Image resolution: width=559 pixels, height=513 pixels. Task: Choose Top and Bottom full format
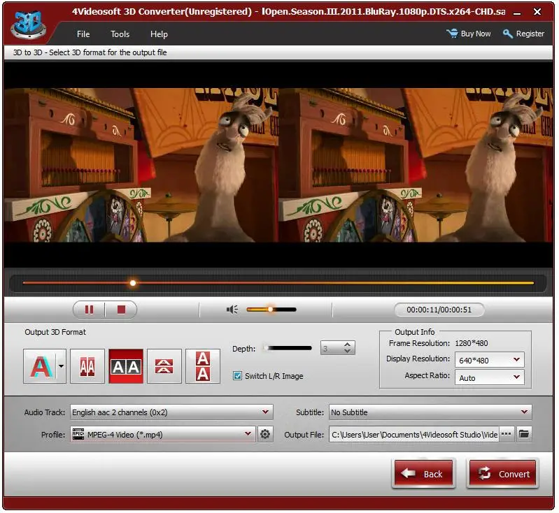(203, 366)
